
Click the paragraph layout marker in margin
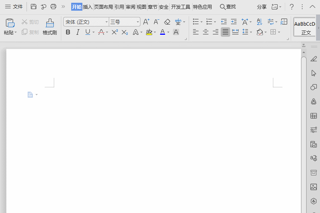(30, 94)
